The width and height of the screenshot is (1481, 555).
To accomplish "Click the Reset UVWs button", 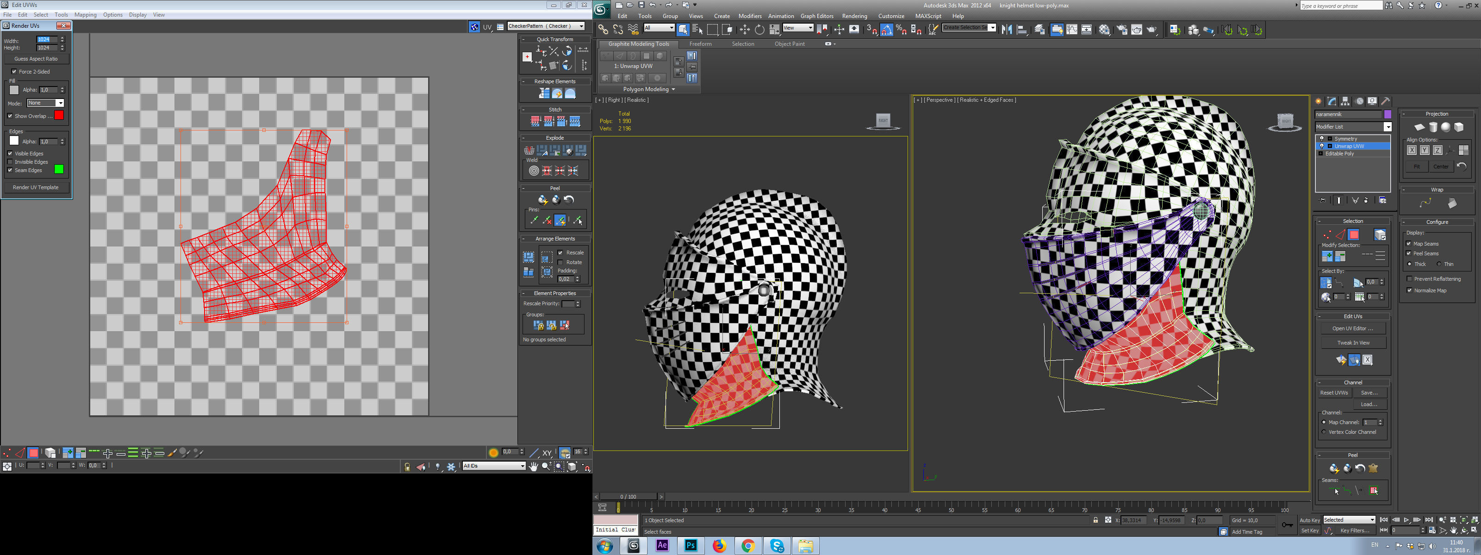I will tap(1334, 393).
